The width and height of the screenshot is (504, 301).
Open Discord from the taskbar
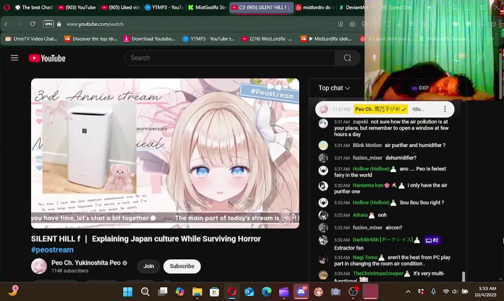pos(301,291)
